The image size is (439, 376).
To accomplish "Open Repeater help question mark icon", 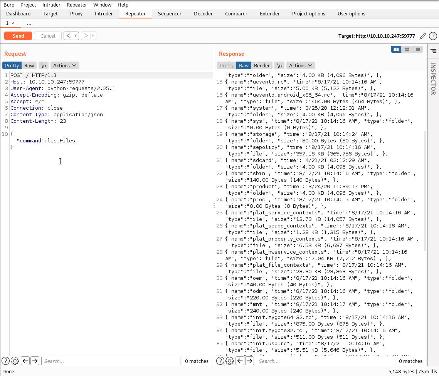I will pos(433,36).
